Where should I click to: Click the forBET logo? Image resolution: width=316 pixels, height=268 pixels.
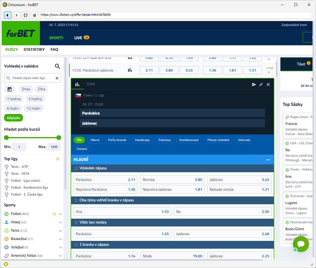click(21, 33)
